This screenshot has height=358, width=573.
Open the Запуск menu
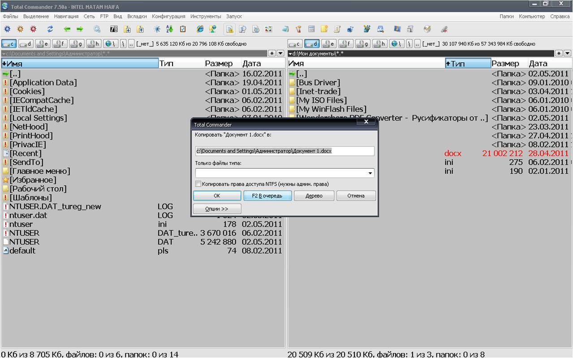coord(234,16)
